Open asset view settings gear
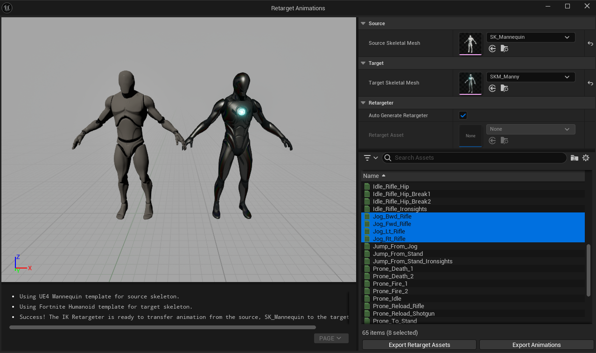The width and height of the screenshot is (596, 353). (586, 158)
